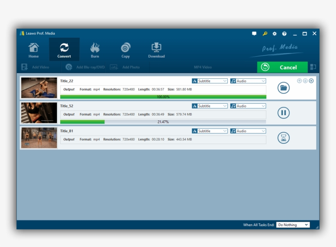This screenshot has width=336, height=247.
Task: Open the Download module
Action: [x=157, y=49]
